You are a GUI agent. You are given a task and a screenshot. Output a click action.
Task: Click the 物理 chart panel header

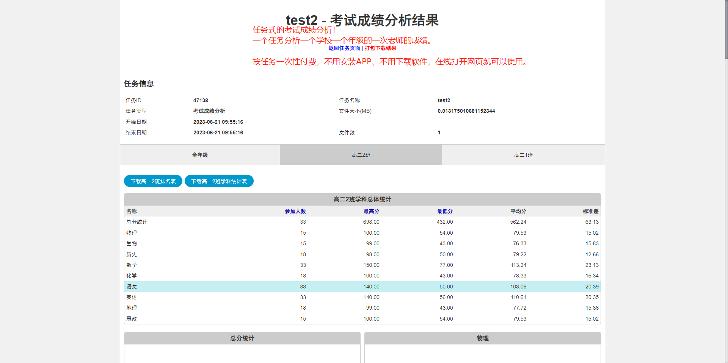(483, 338)
